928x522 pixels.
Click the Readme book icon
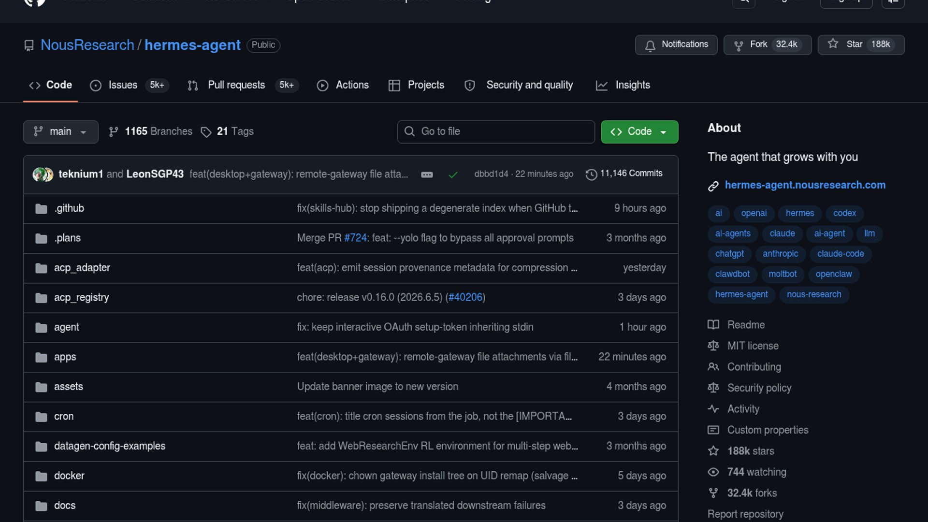coord(713,325)
